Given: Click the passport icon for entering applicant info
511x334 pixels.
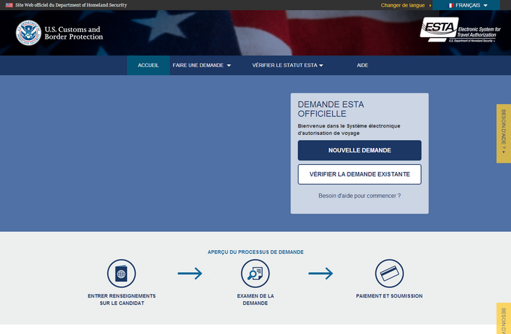Looking at the screenshot, I should (121, 273).
